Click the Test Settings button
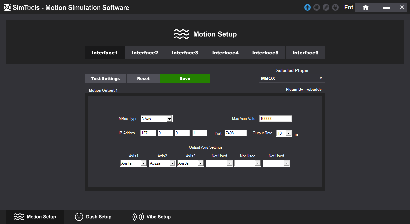 (105, 78)
